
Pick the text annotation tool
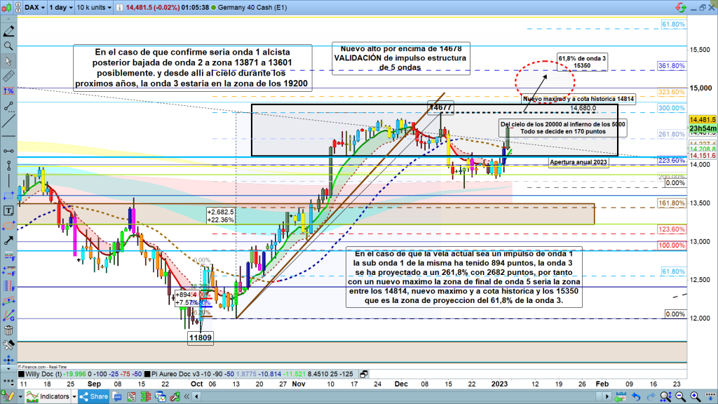(x=8, y=210)
